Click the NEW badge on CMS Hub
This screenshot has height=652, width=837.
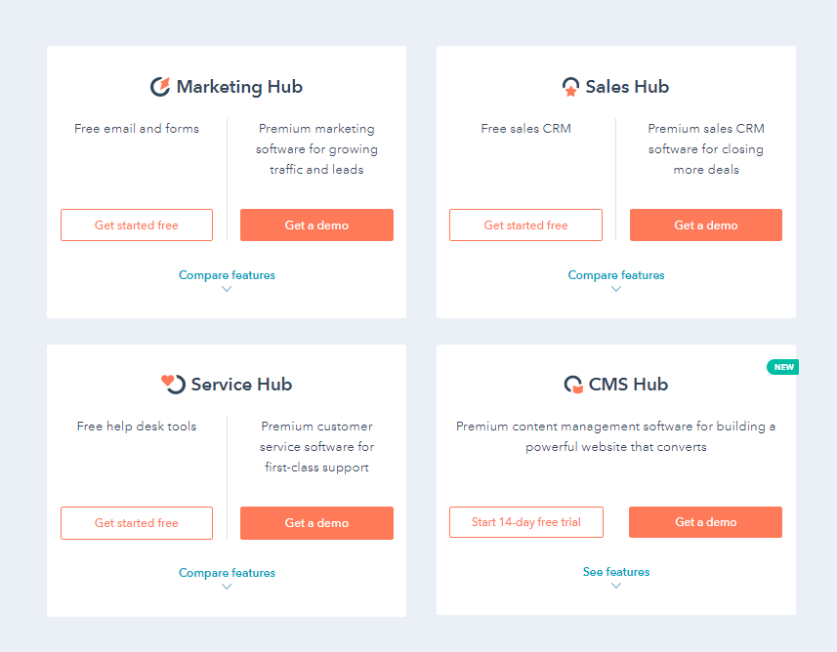(x=783, y=367)
